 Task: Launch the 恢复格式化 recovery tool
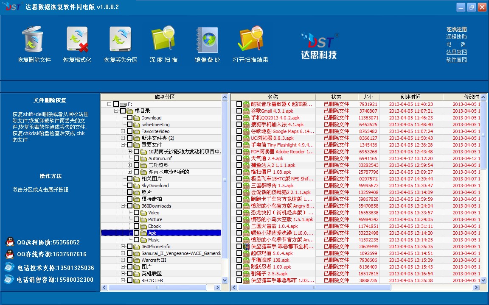(x=77, y=44)
